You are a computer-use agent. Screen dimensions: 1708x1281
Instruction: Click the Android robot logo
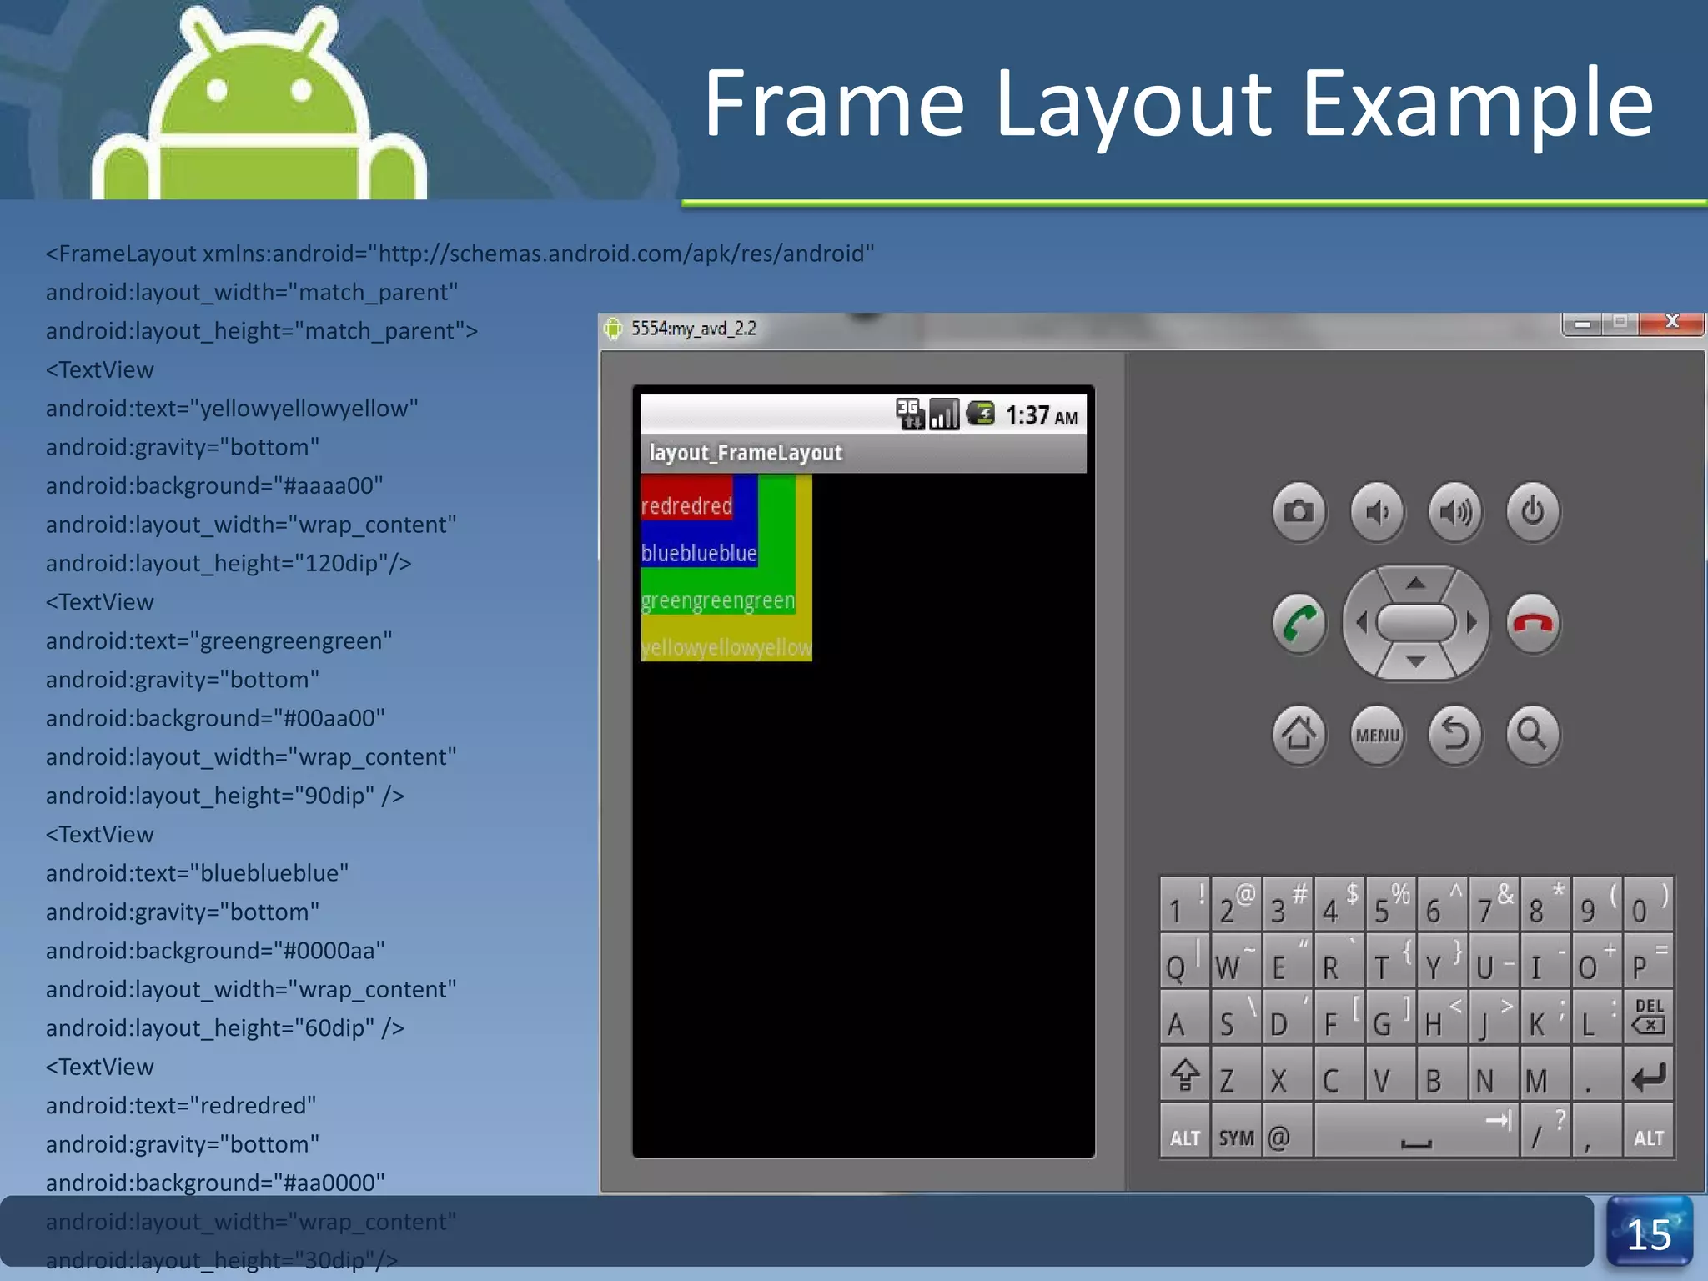point(259,104)
